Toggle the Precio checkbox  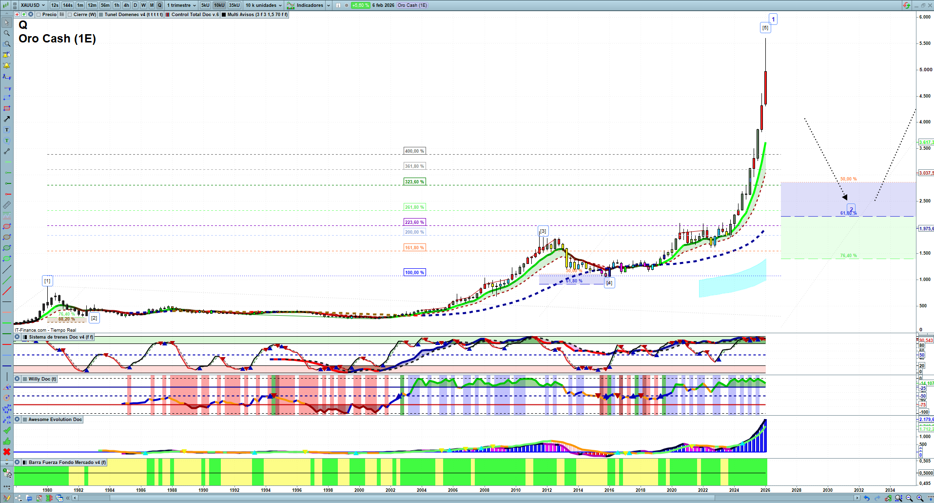point(39,15)
